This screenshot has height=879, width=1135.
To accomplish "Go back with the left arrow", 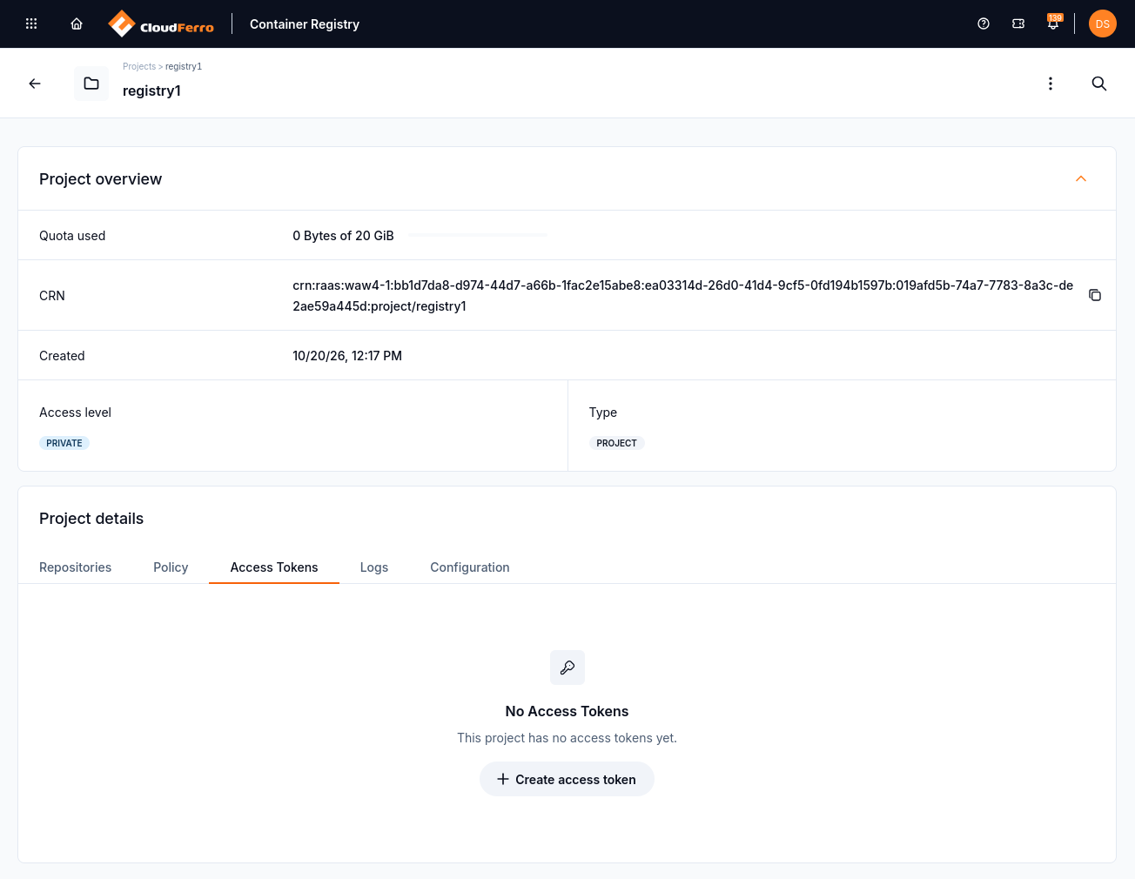I will click(35, 84).
